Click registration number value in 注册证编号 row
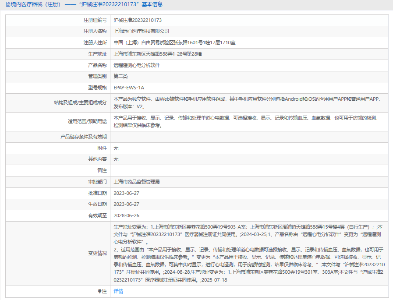The height and width of the screenshot is (300, 393). (138, 20)
